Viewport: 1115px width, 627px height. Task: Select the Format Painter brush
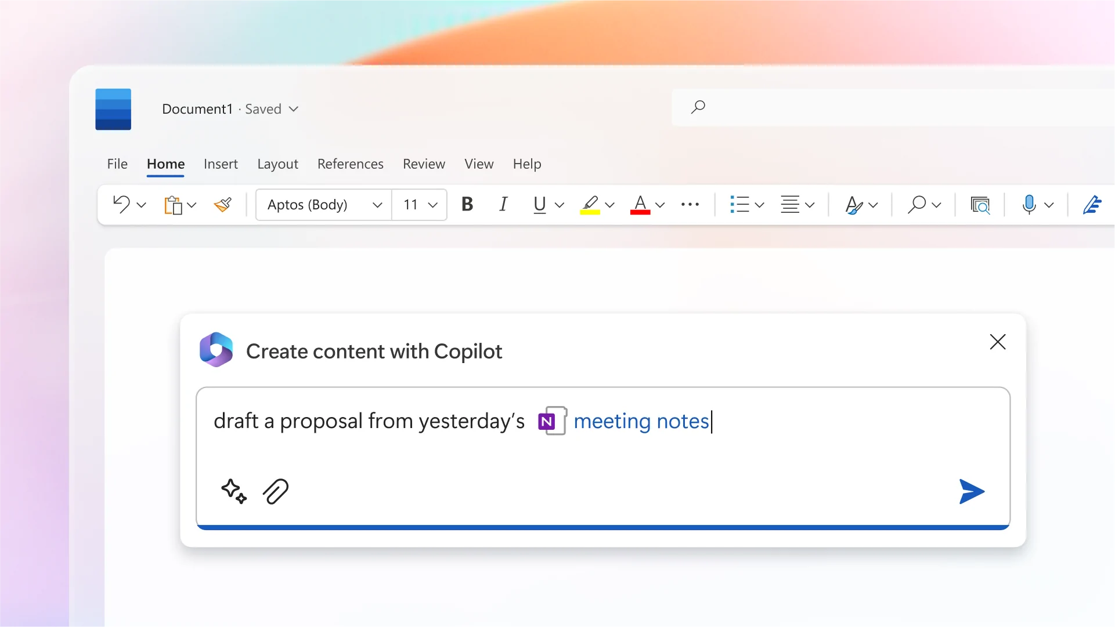pos(223,205)
